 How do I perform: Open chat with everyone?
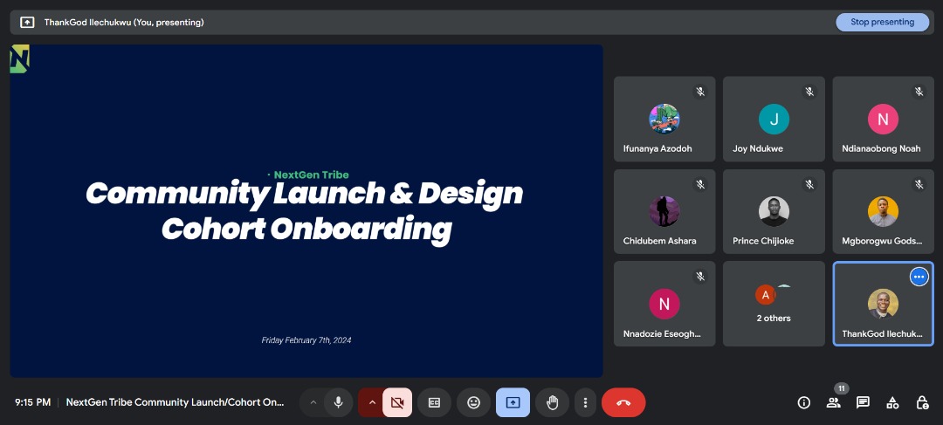(863, 403)
